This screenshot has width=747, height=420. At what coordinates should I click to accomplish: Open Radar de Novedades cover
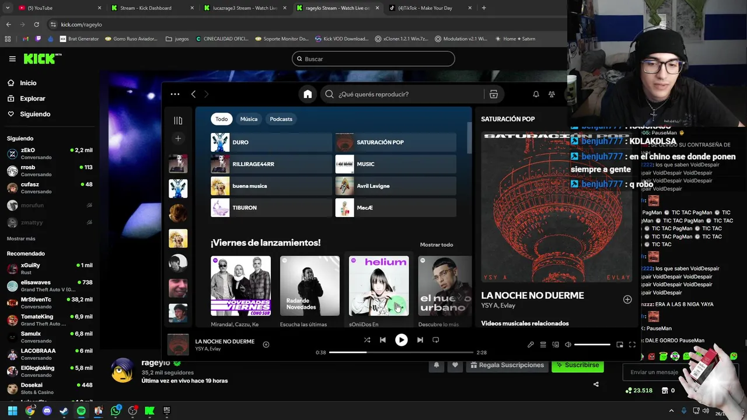(310, 286)
